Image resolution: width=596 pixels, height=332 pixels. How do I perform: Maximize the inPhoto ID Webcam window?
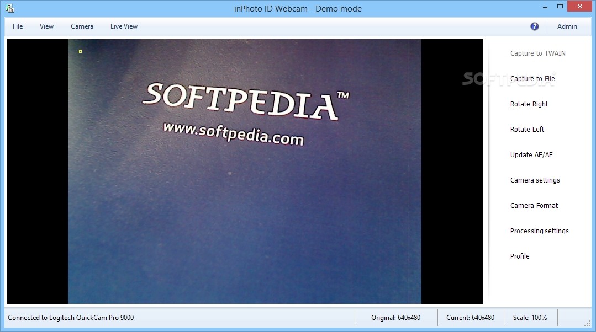560,7
